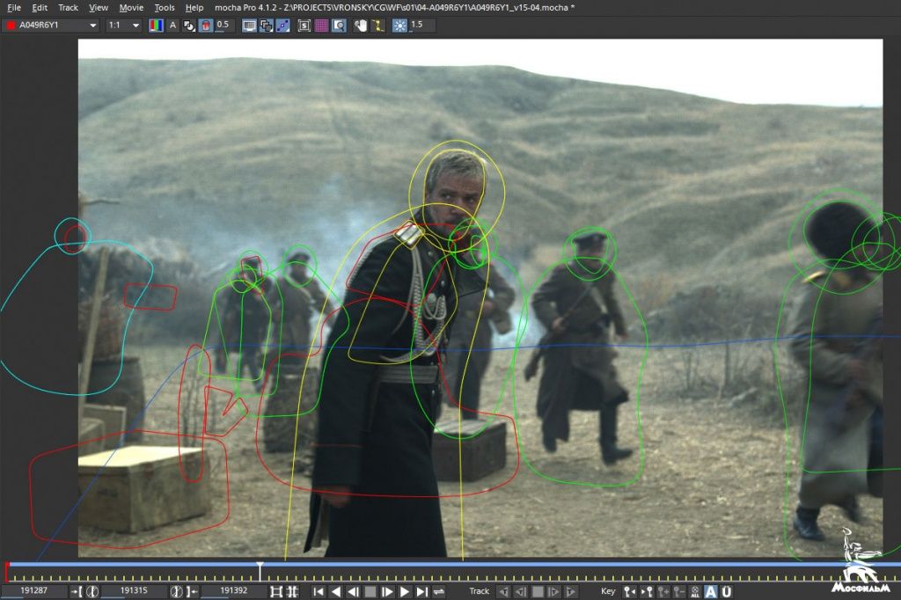Click the yellow trace path icon
The width and height of the screenshot is (901, 600).
point(378,26)
